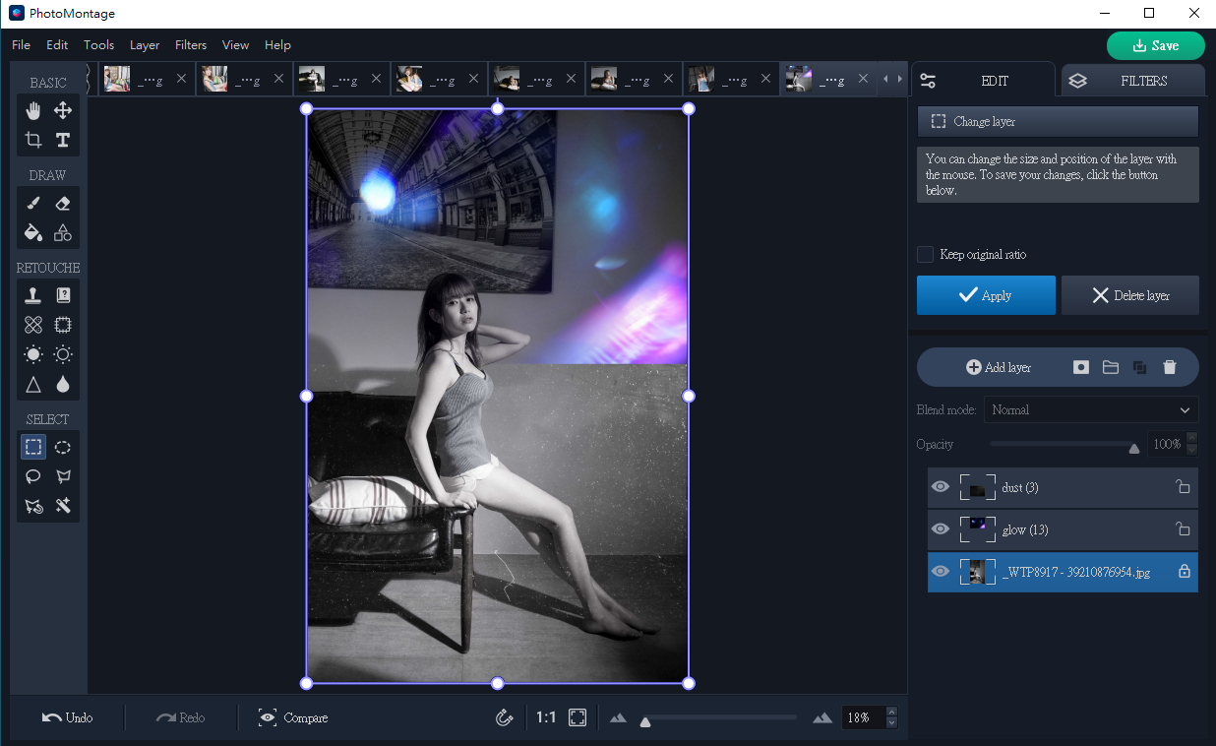Click the opacity 100% value field

point(1167,444)
